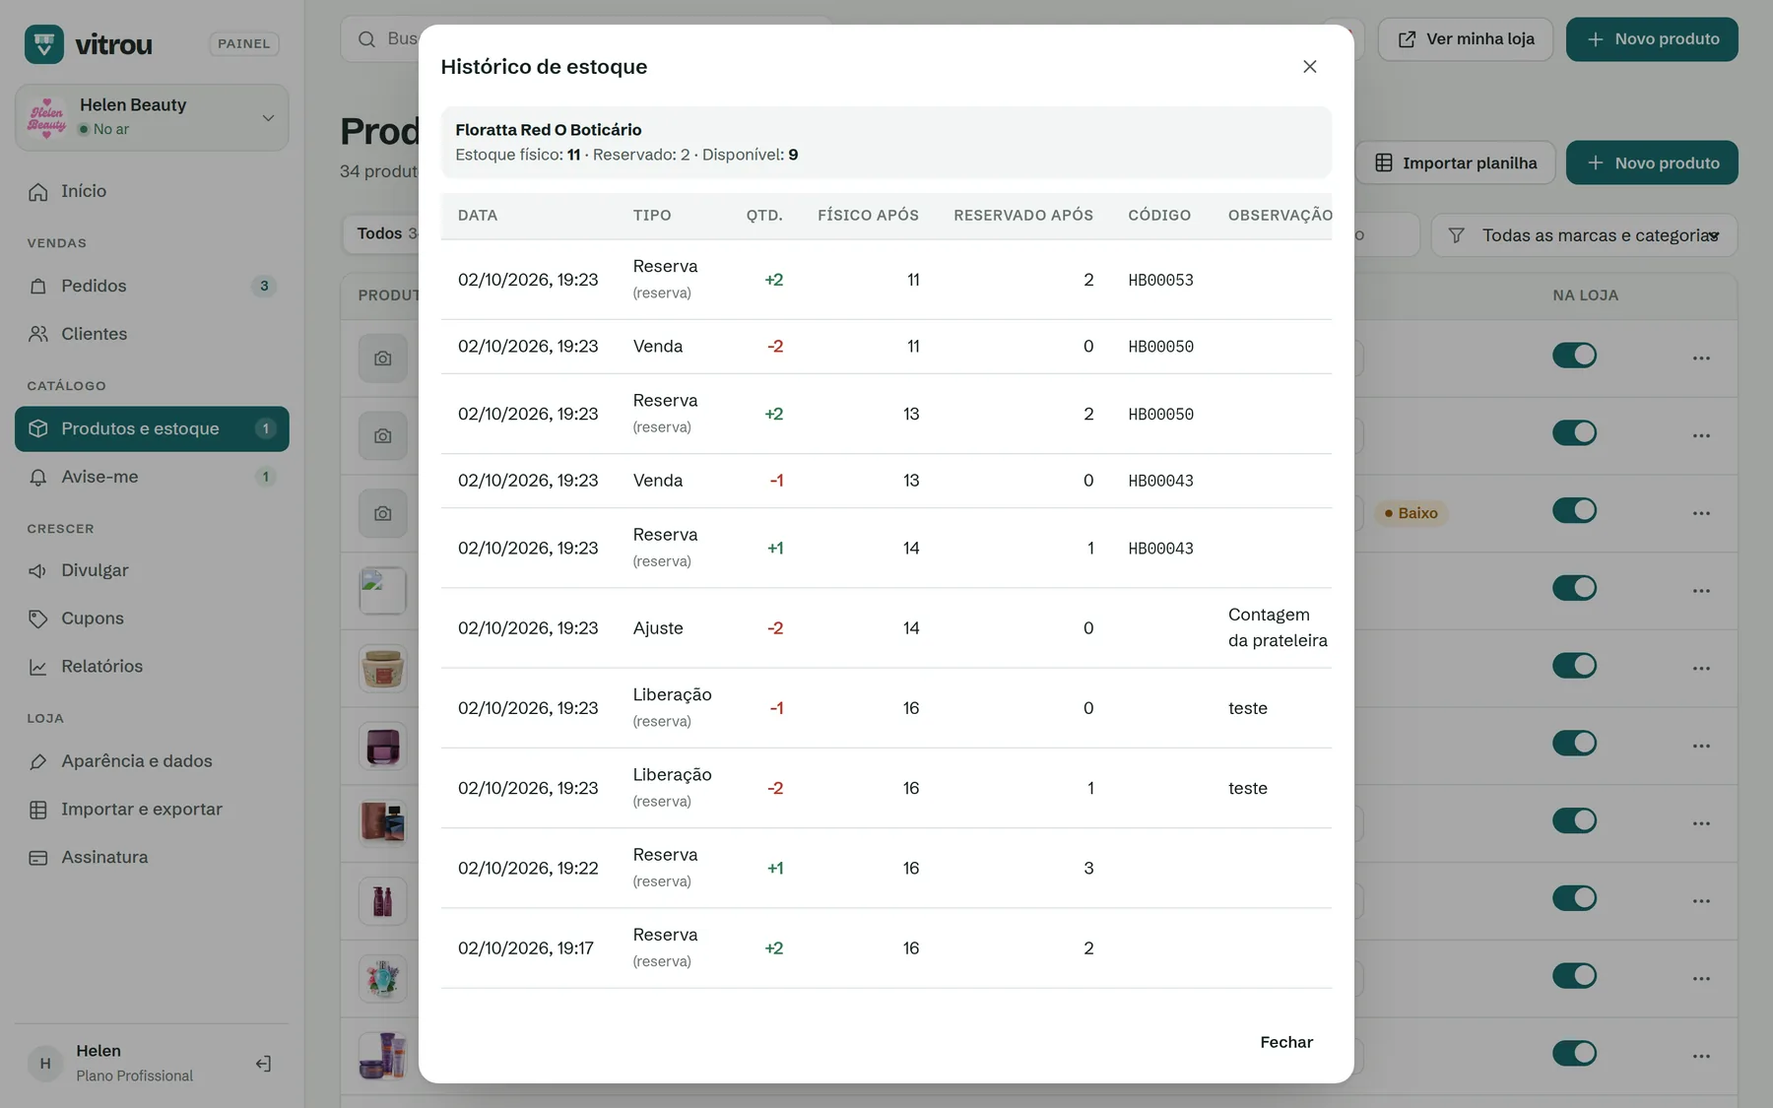Screen dimensions: 1773x1108
Task: Click the Ver minha loja button
Action: pos(1466,39)
